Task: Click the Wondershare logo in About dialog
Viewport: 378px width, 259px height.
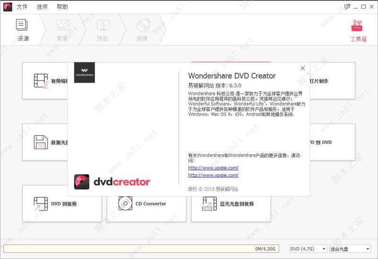Action: pyautogui.click(x=85, y=73)
